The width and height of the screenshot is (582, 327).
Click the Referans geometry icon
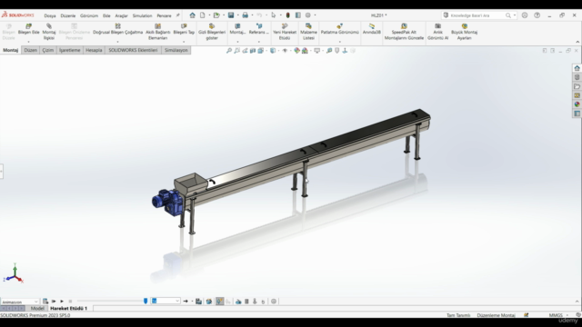[x=259, y=26]
